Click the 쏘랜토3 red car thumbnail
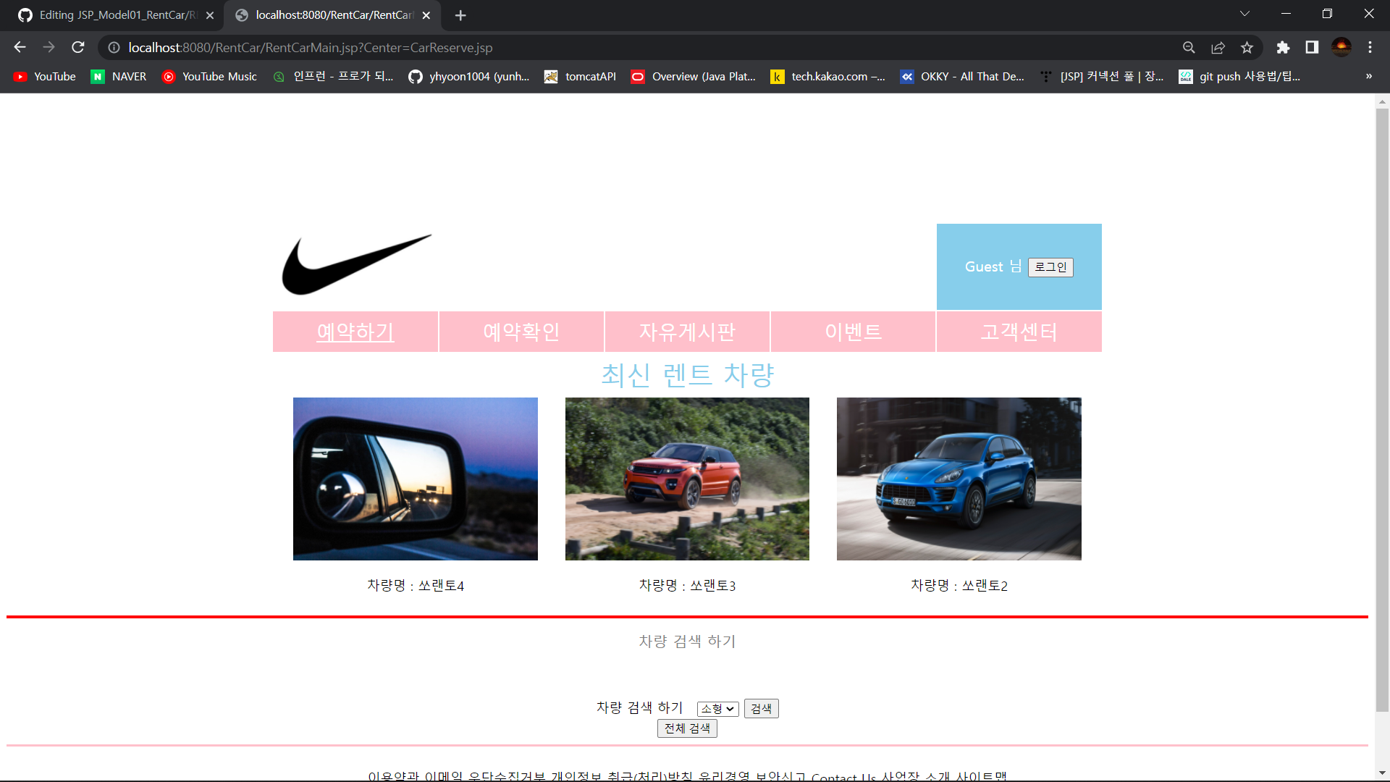 [x=687, y=479]
